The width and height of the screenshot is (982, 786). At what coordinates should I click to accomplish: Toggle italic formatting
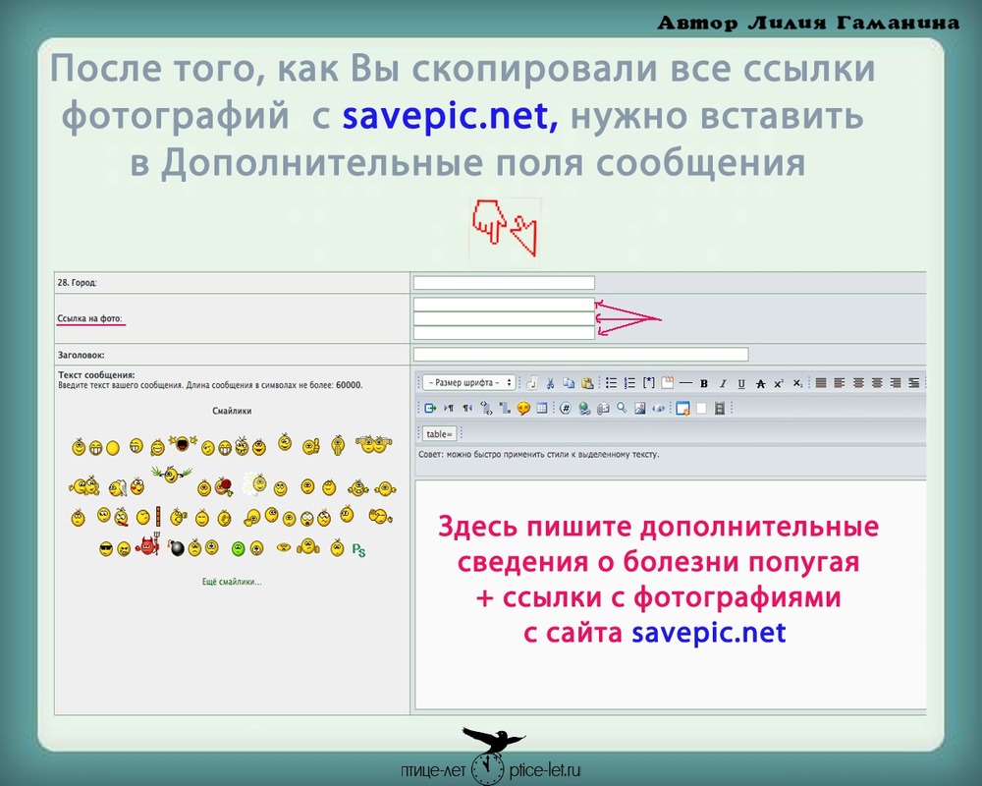coord(723,383)
